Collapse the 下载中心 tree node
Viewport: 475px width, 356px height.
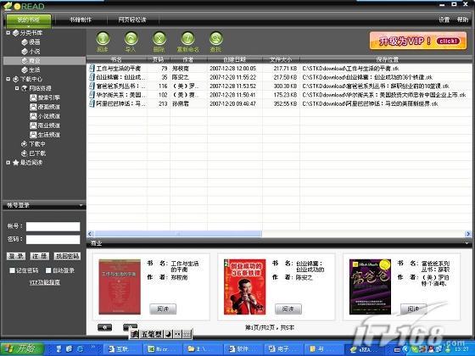pyautogui.click(x=8, y=79)
